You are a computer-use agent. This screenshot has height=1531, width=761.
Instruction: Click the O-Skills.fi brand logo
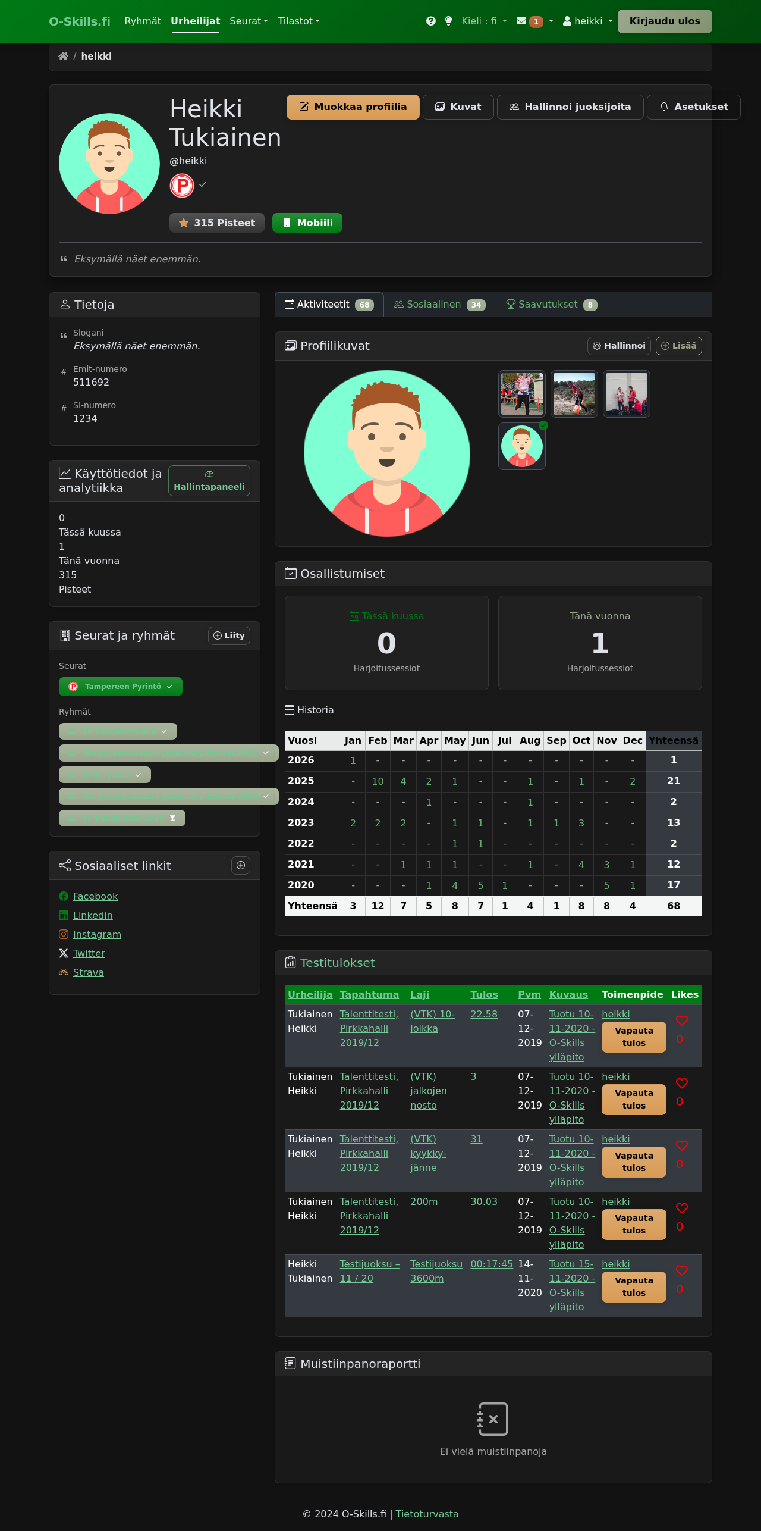pos(80,21)
